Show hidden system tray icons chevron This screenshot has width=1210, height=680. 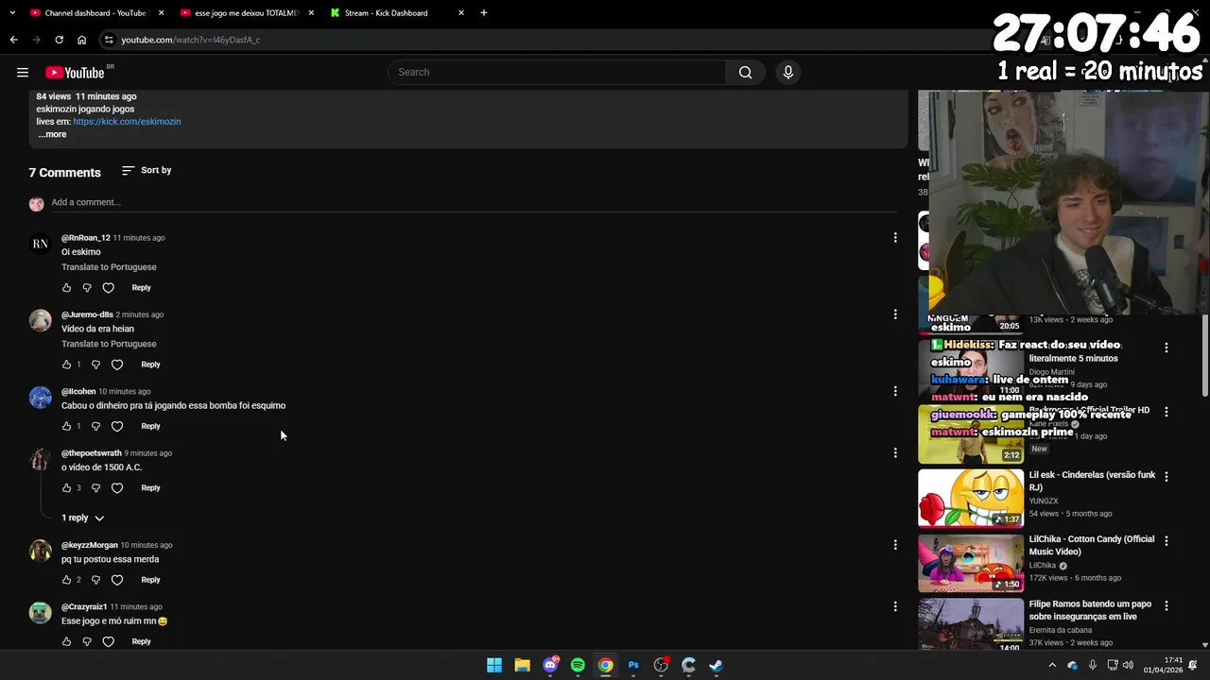tap(1052, 666)
